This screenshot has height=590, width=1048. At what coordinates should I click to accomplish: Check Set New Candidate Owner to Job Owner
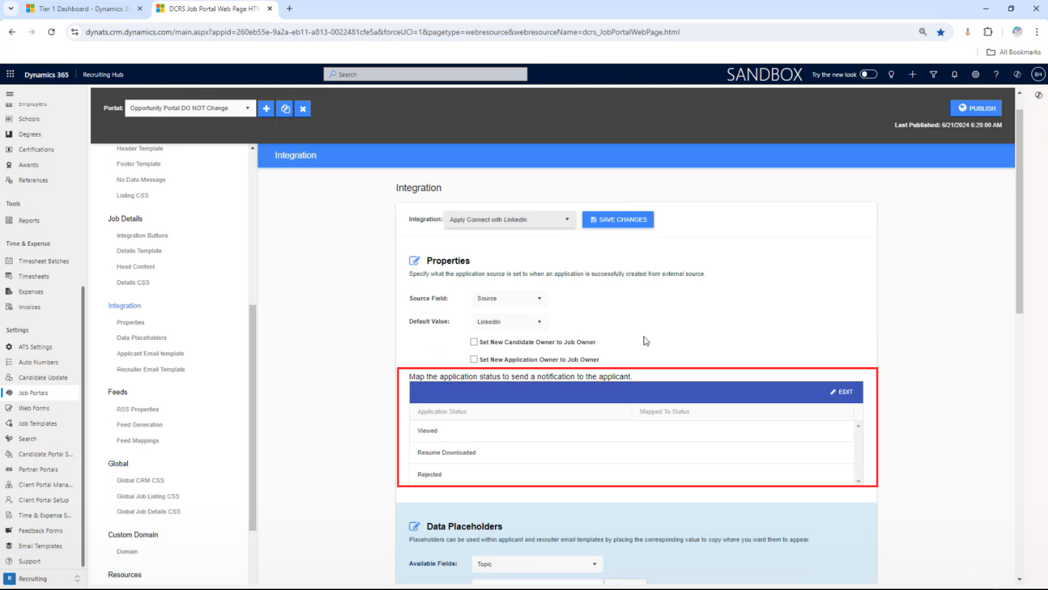tap(474, 342)
